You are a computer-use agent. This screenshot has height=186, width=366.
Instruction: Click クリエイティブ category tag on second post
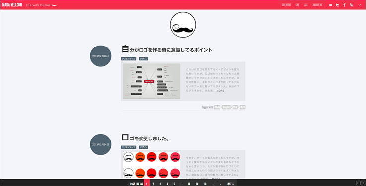tap(129, 147)
